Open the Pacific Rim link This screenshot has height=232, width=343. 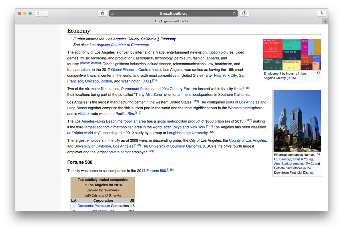pyautogui.click(x=125, y=114)
